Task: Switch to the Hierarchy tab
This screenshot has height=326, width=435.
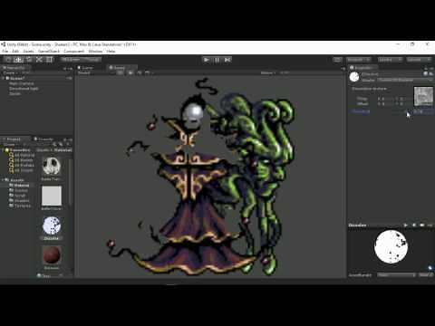Action: point(14,68)
